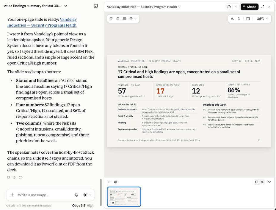Screen dimensions: 276x210
Task: Download the deck using the download icon
Action: (232, 19)
